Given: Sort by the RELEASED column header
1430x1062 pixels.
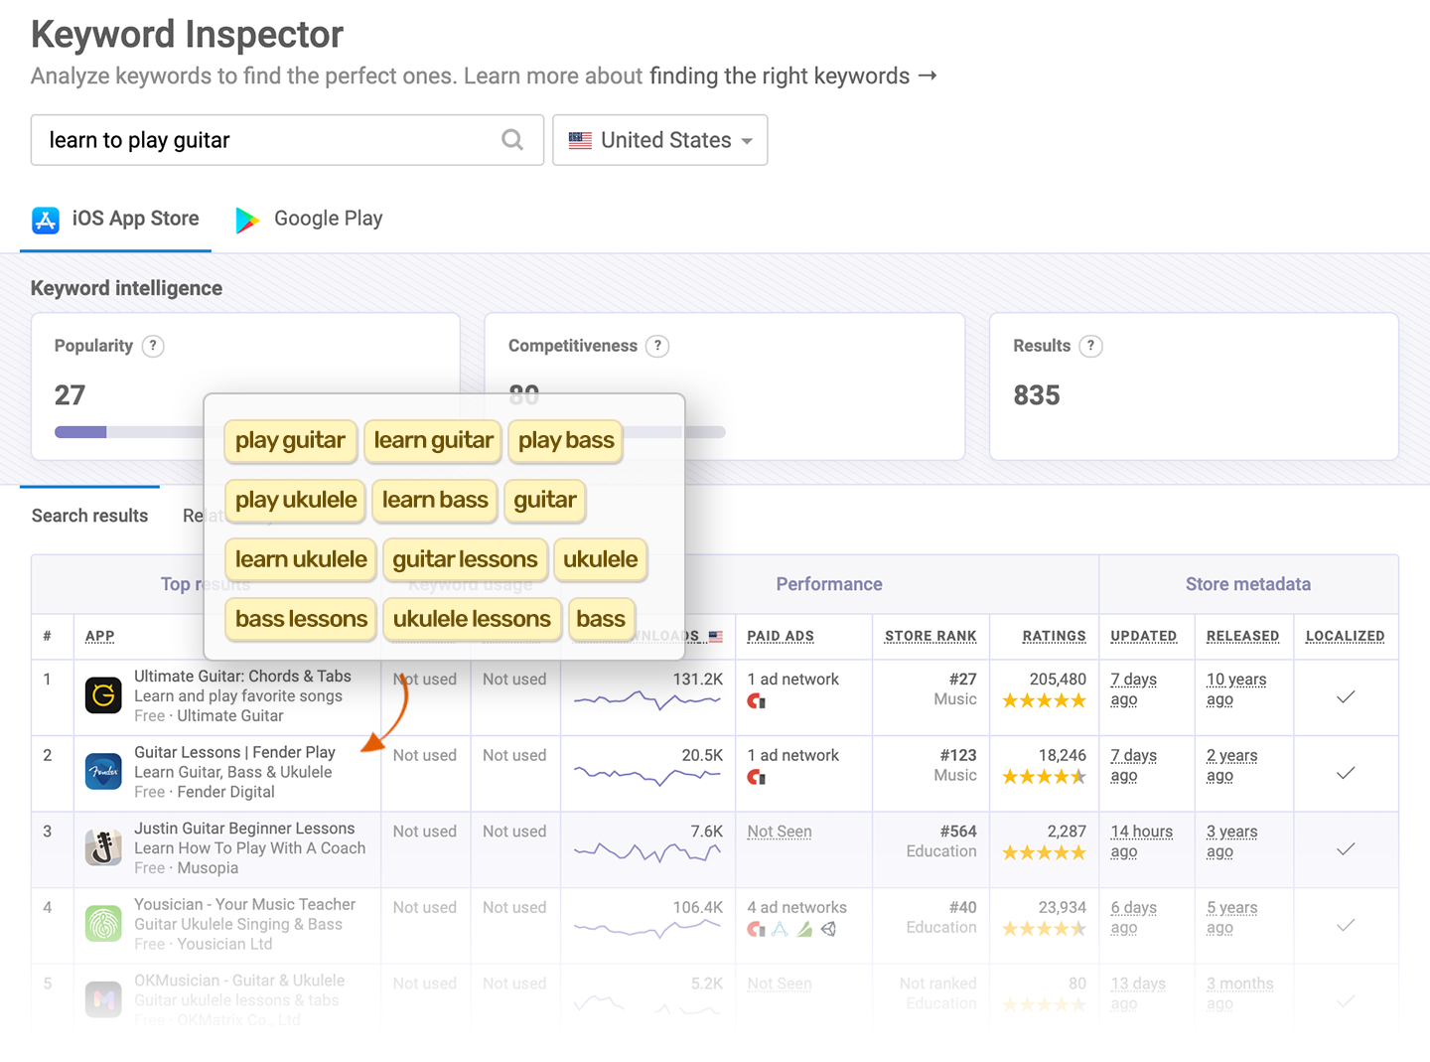Looking at the screenshot, I should pos(1242,636).
